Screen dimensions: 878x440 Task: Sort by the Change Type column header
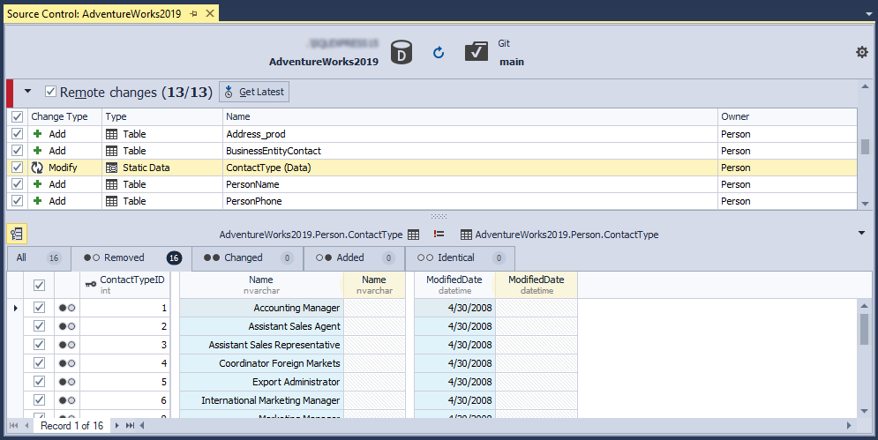click(65, 116)
